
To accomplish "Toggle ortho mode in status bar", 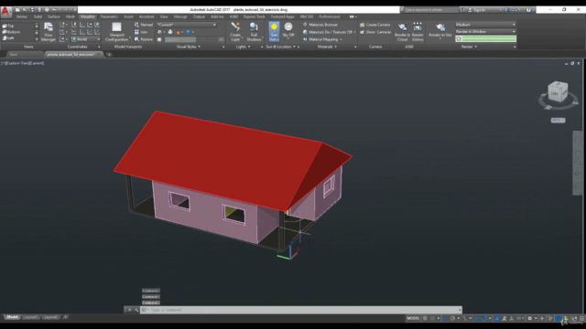I will [445, 318].
